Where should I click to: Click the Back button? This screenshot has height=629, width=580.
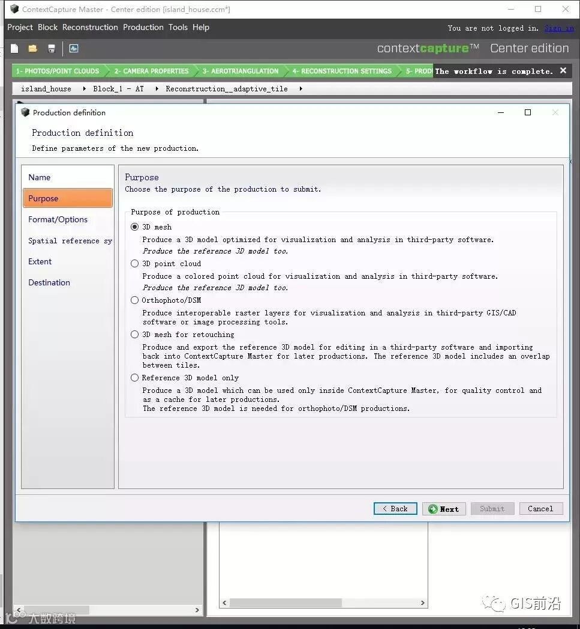click(395, 509)
